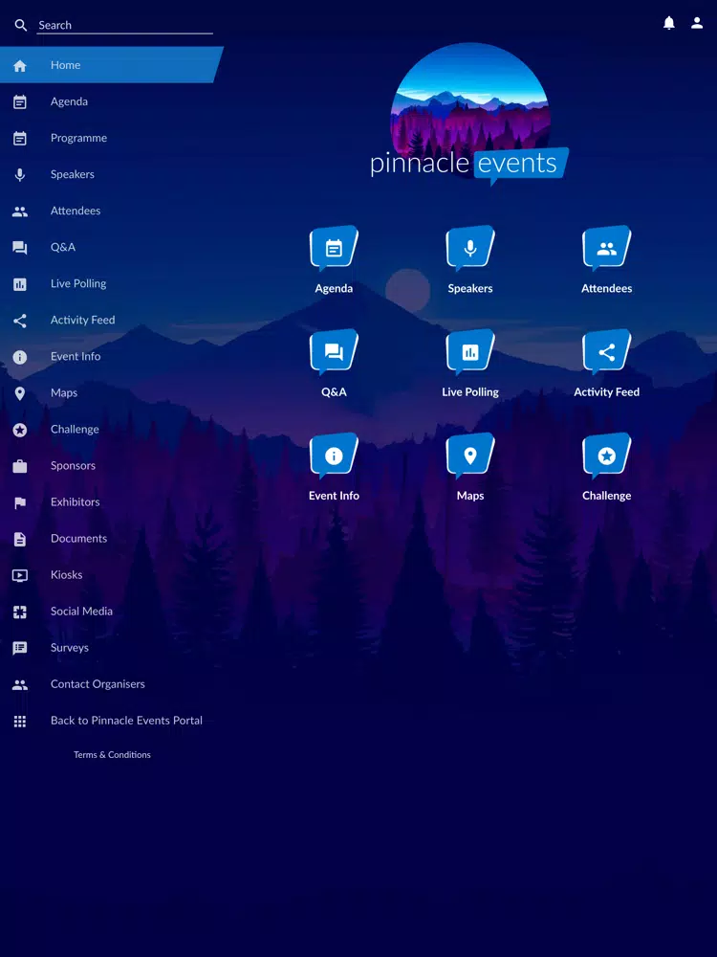717x957 pixels.
Task: Click the Activity Feed share icon in sidebar
Action: click(x=19, y=321)
